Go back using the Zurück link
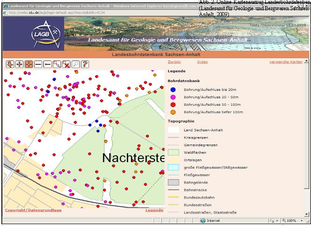This screenshot has height=226, width=311. [174, 62]
